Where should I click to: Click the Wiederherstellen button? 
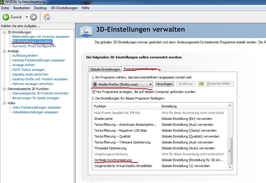(x=216, y=84)
